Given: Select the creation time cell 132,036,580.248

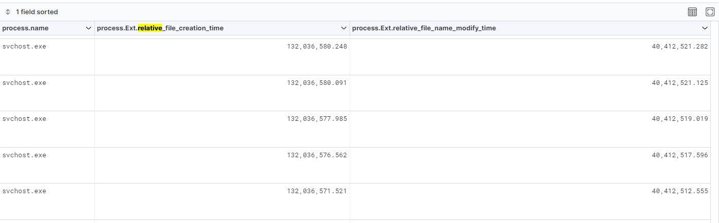Looking at the screenshot, I should [x=317, y=47].
